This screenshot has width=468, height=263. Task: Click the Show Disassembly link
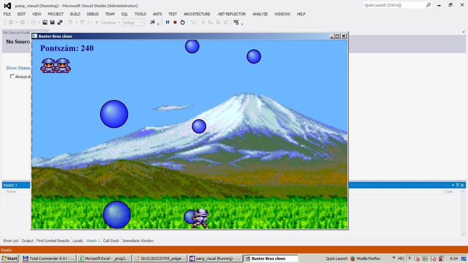pyautogui.click(x=18, y=68)
